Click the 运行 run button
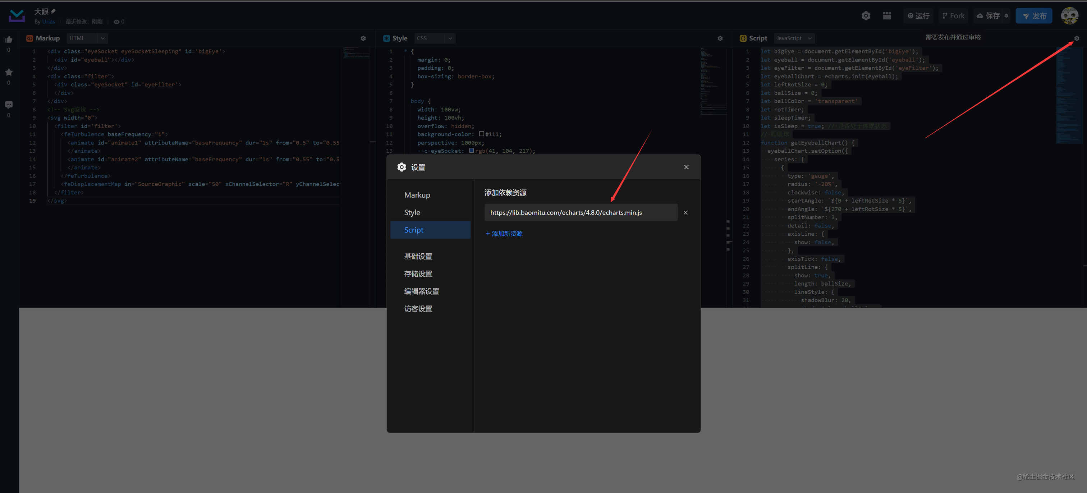Screen dimensions: 1087x493 (919, 15)
